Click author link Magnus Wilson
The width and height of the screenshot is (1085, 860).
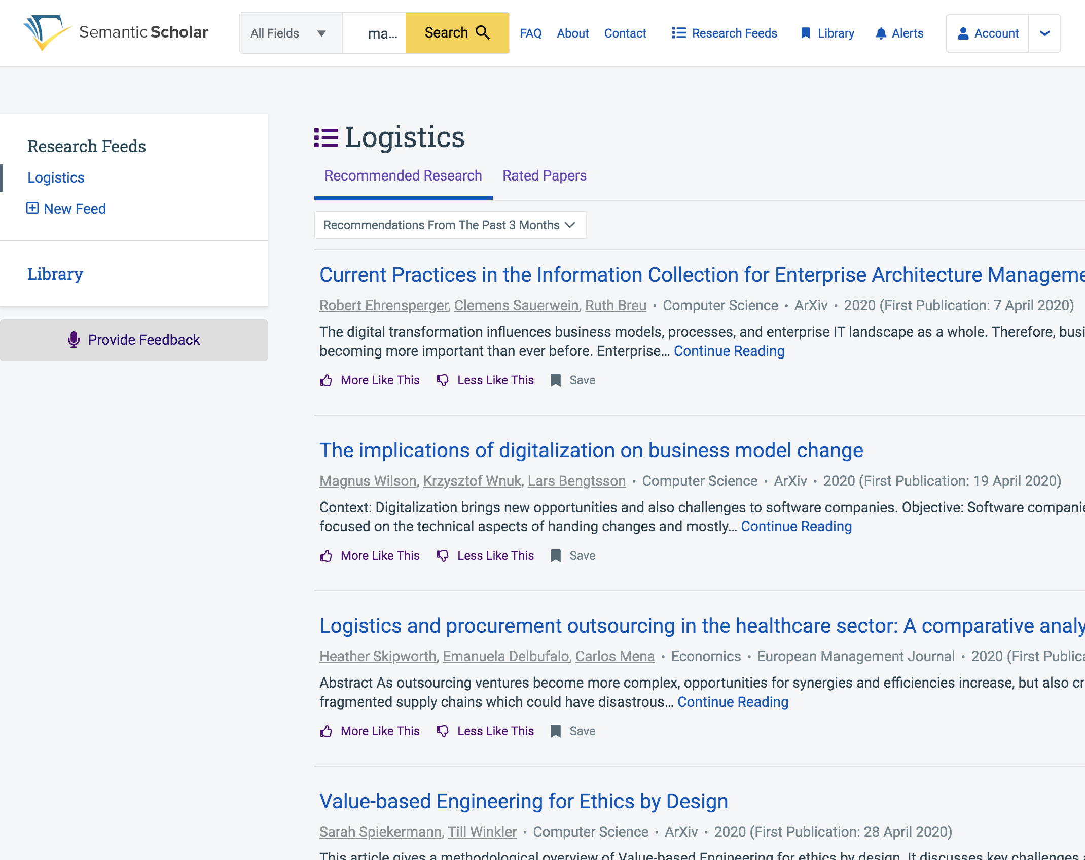pos(368,481)
